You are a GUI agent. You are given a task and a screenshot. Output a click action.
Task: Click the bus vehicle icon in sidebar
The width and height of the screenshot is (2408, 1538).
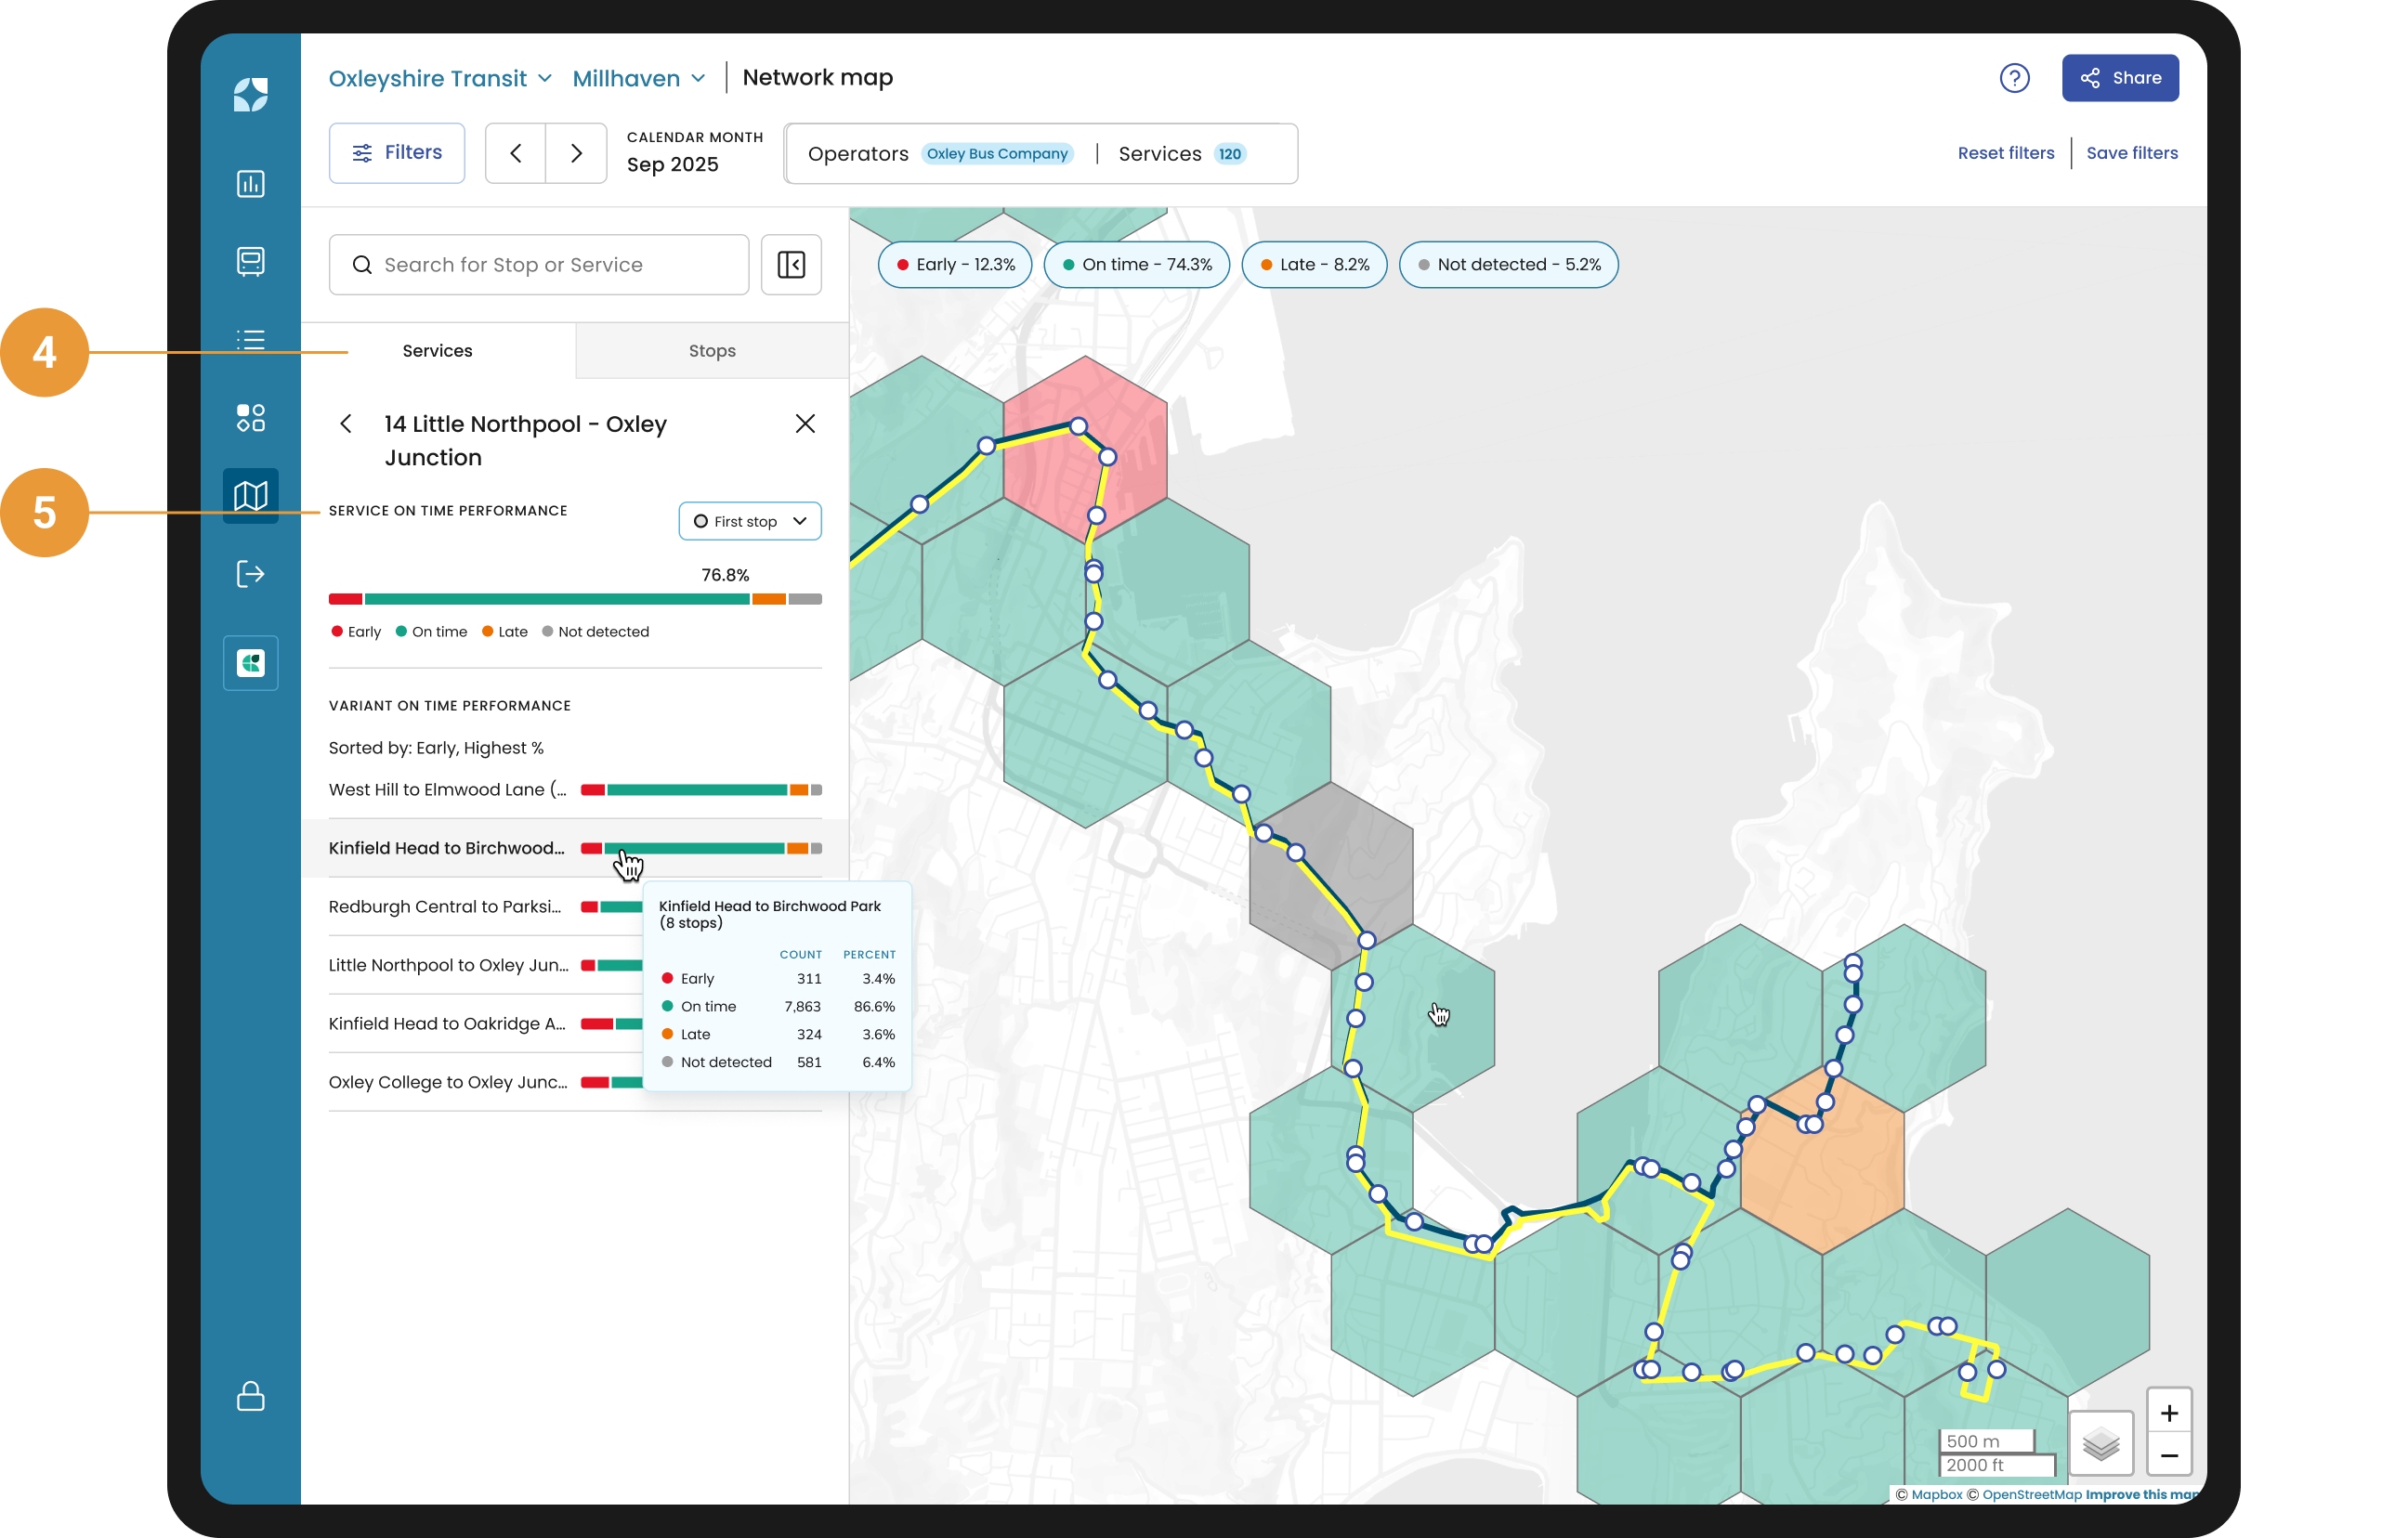coord(250,262)
